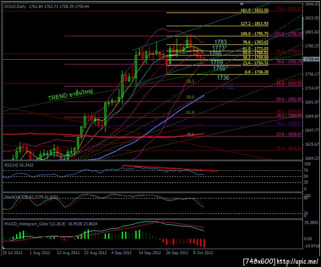Select the 50.0 - 1692.95 magenta level label

(289, 99)
